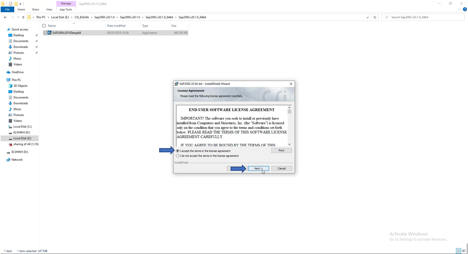468x254 pixels.
Task: Toggle the select-all checkbox beside Name header
Action: tap(44, 26)
